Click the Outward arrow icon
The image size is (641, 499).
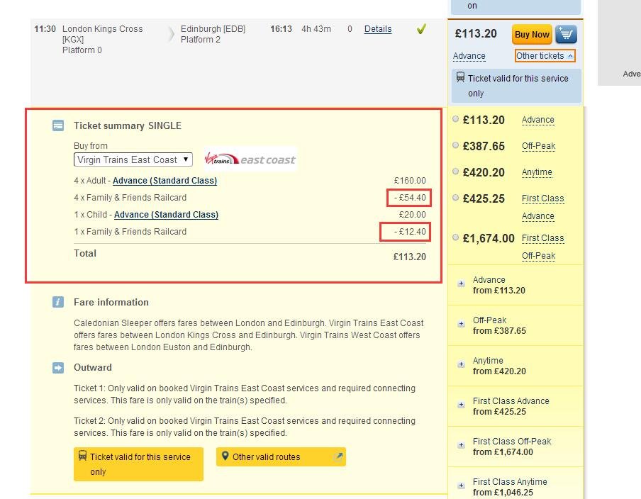tap(58, 367)
